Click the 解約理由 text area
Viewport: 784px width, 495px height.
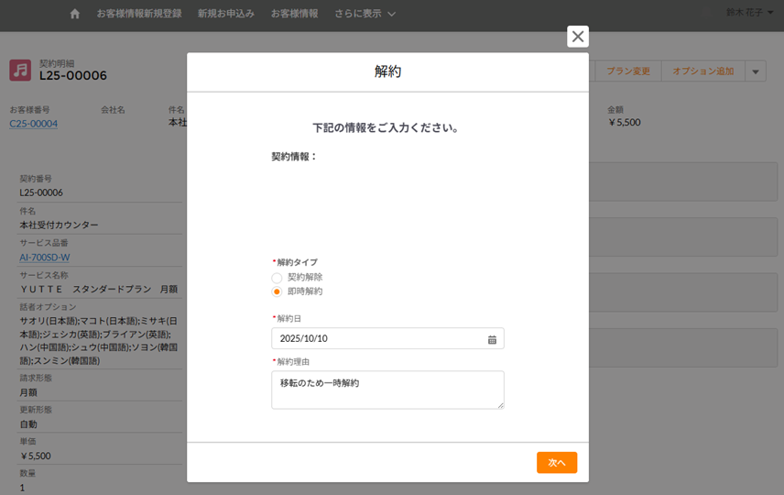[387, 390]
